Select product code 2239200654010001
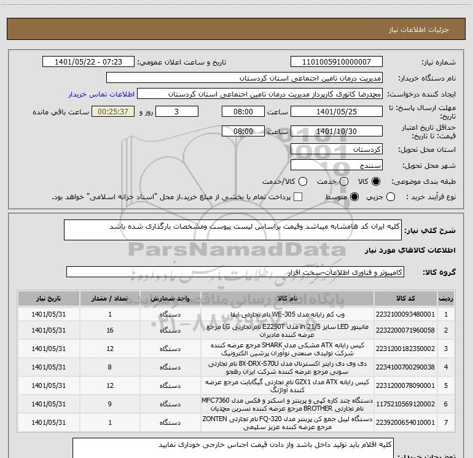 [x=405, y=422]
